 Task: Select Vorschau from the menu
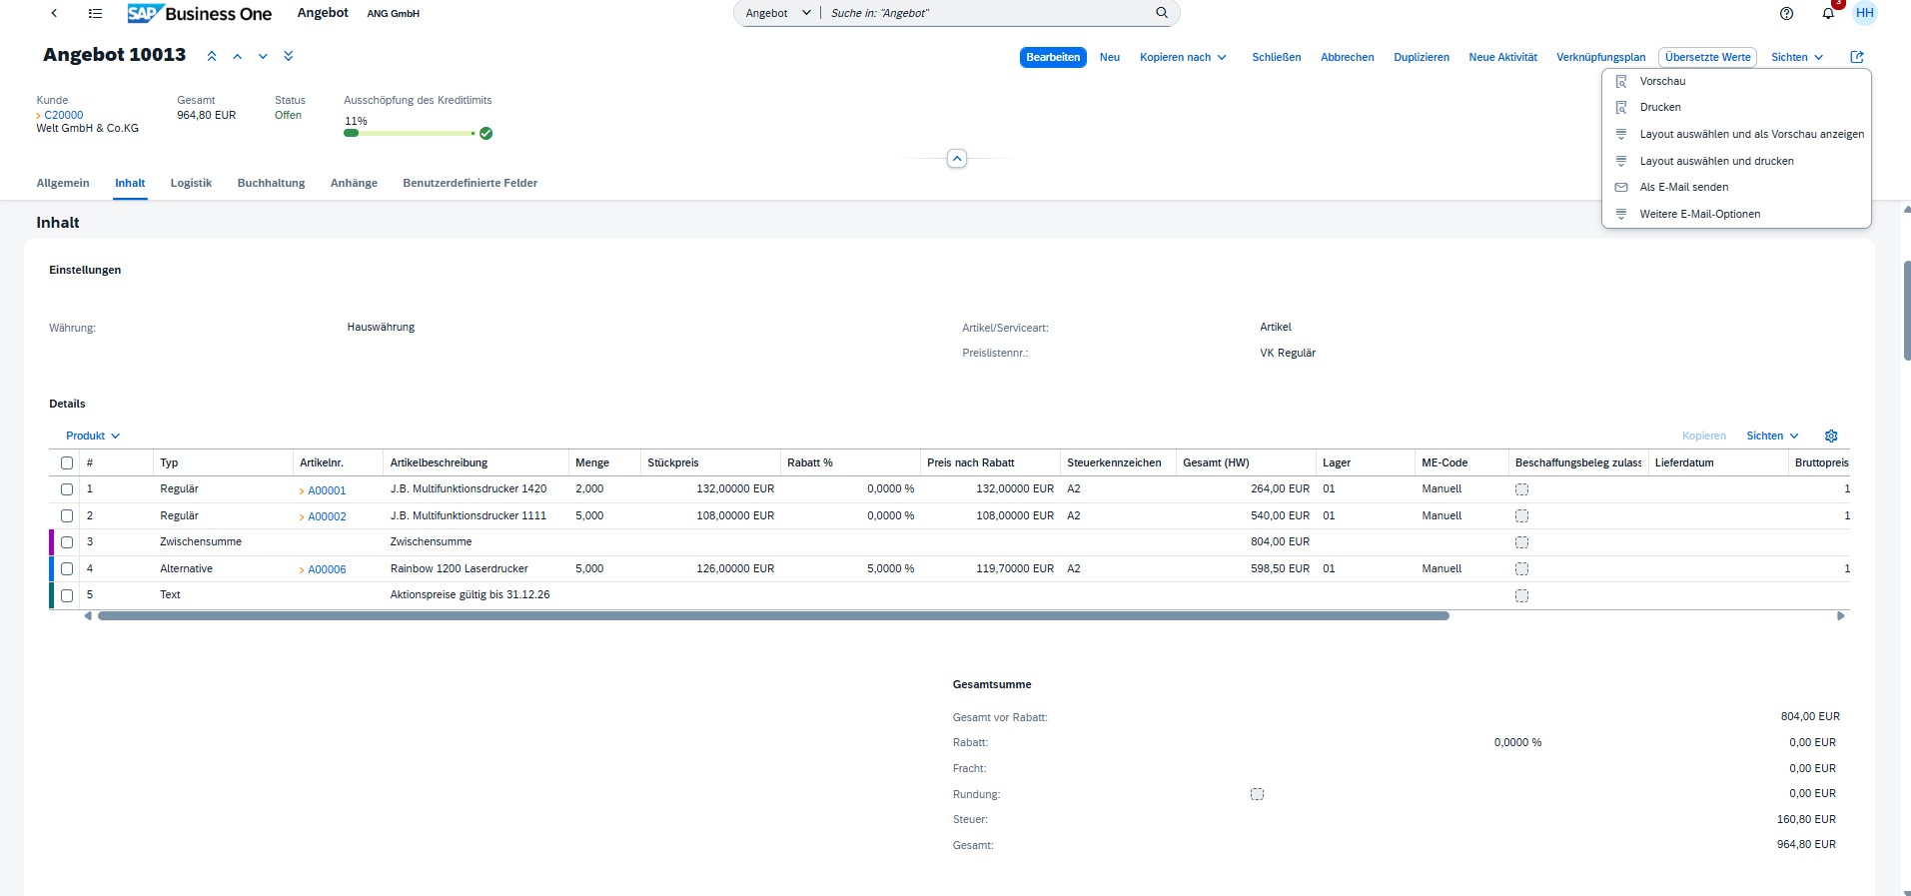(x=1736, y=81)
